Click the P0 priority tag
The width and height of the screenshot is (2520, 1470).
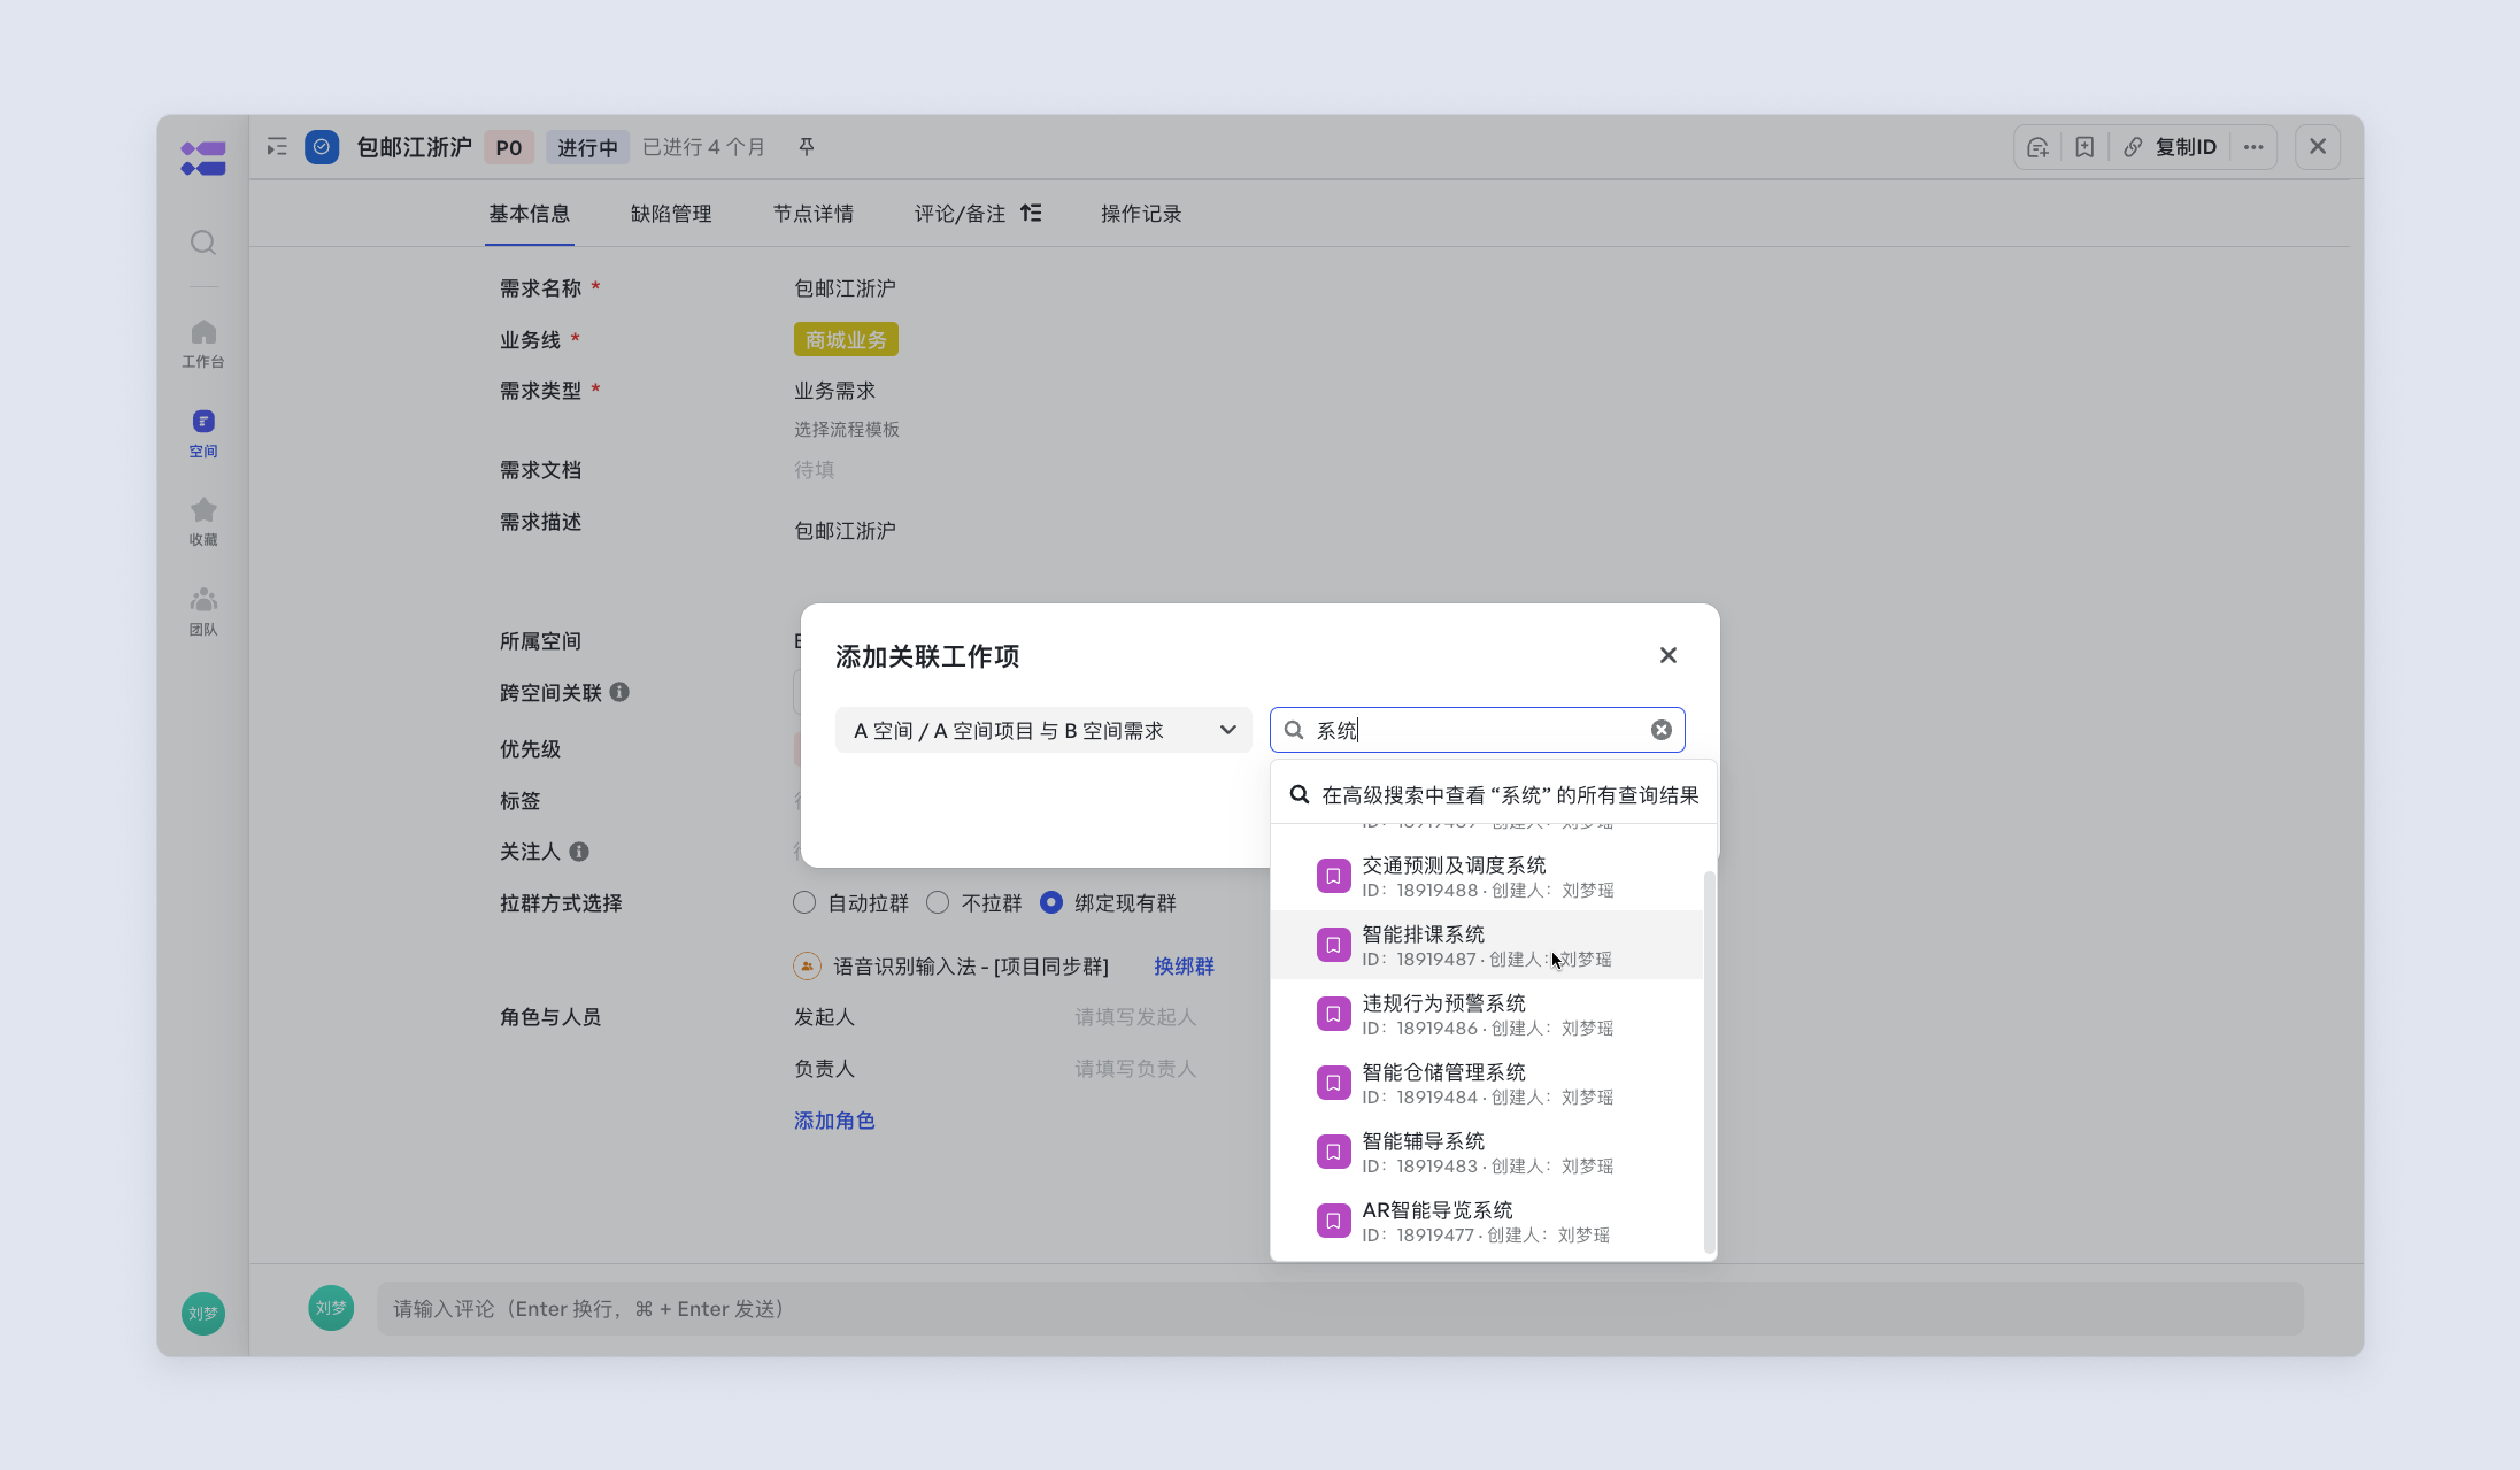coord(509,147)
